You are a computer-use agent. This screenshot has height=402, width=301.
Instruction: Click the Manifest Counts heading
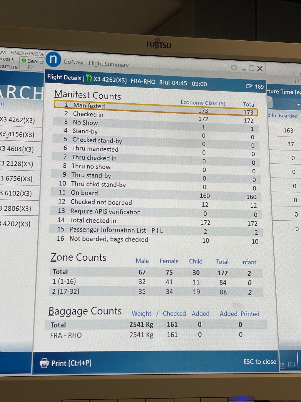pos(88,95)
